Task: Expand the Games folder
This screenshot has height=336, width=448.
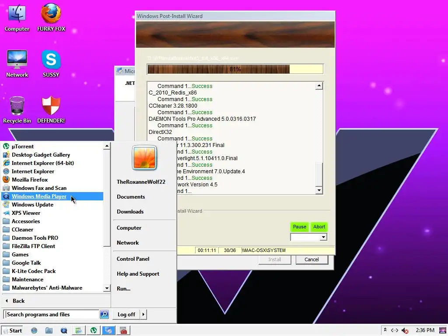Action: click(x=52, y=254)
